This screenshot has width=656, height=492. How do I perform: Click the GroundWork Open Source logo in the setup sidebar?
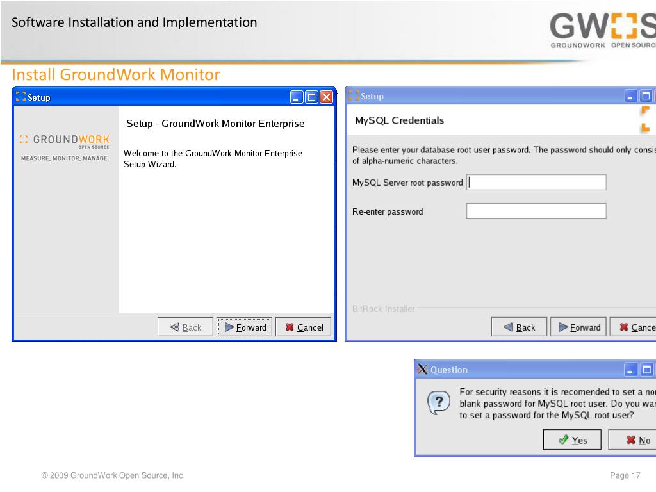coord(65,142)
